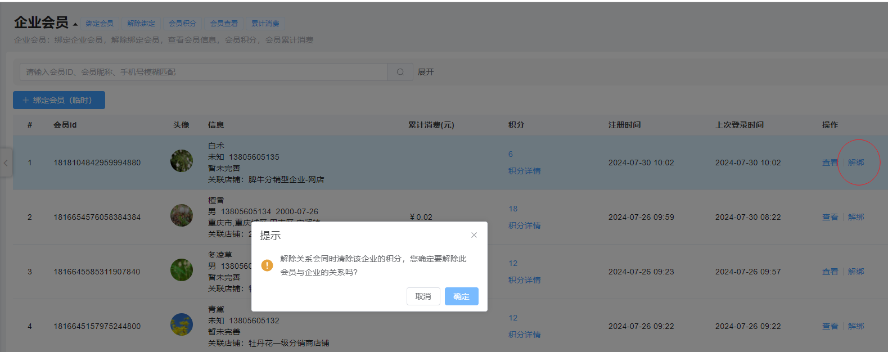Confirm unbinding with 确定 button

461,296
